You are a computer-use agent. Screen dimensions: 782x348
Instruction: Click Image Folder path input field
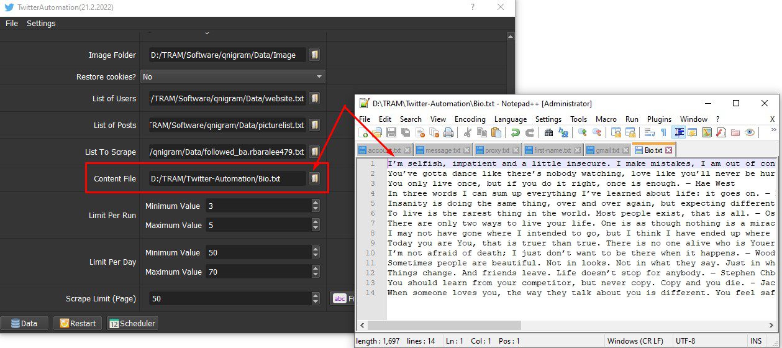click(227, 55)
